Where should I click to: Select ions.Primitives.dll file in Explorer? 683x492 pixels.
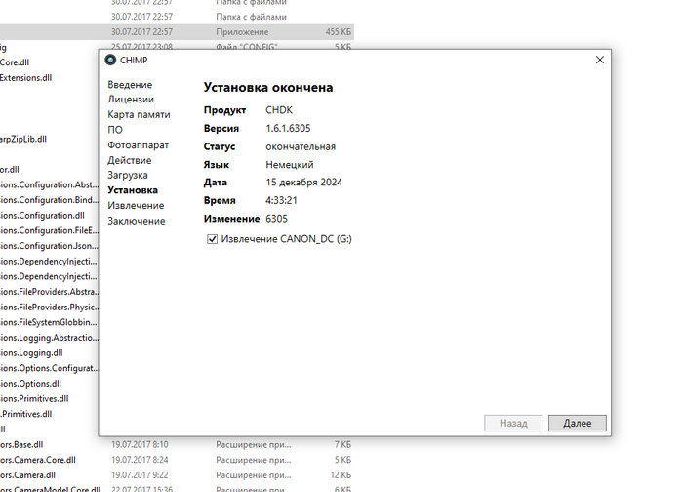[34, 398]
